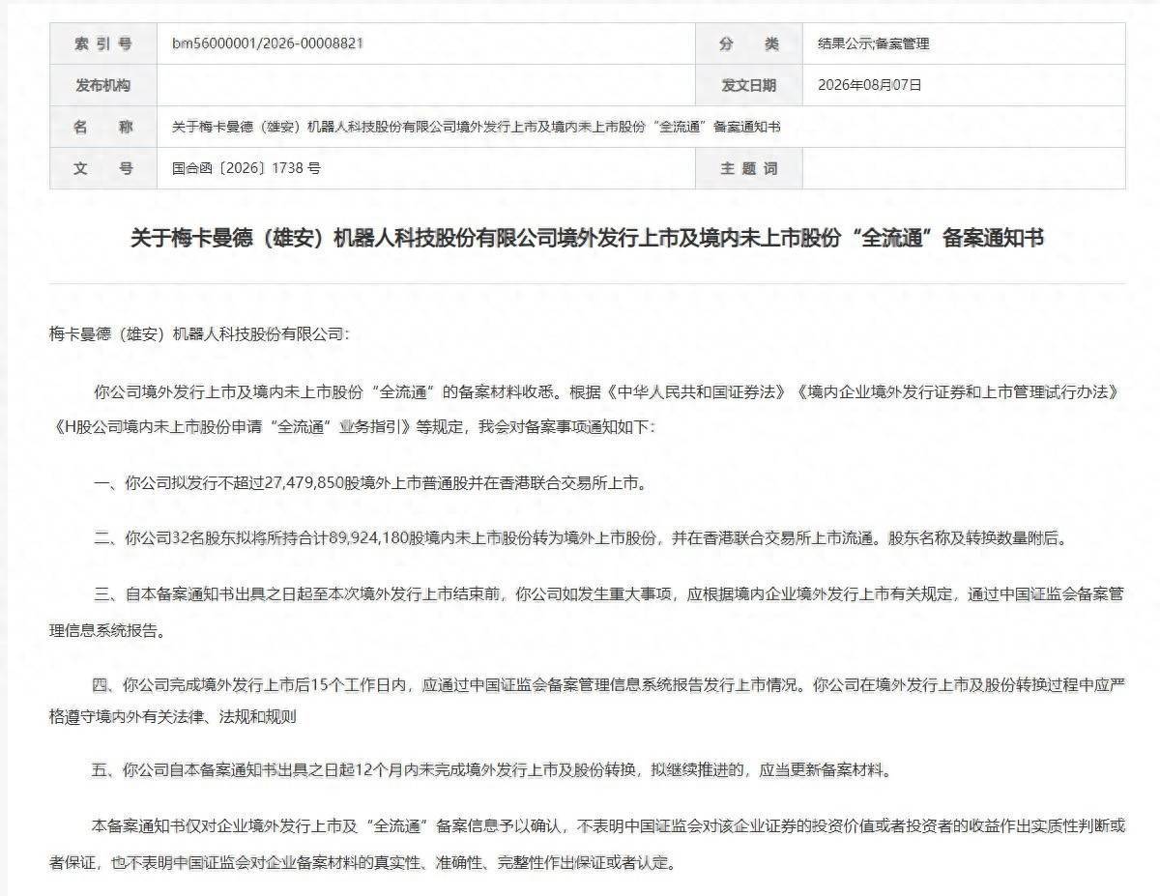Click the bold document headline title
The height and width of the screenshot is (896, 1160).
pos(587,238)
